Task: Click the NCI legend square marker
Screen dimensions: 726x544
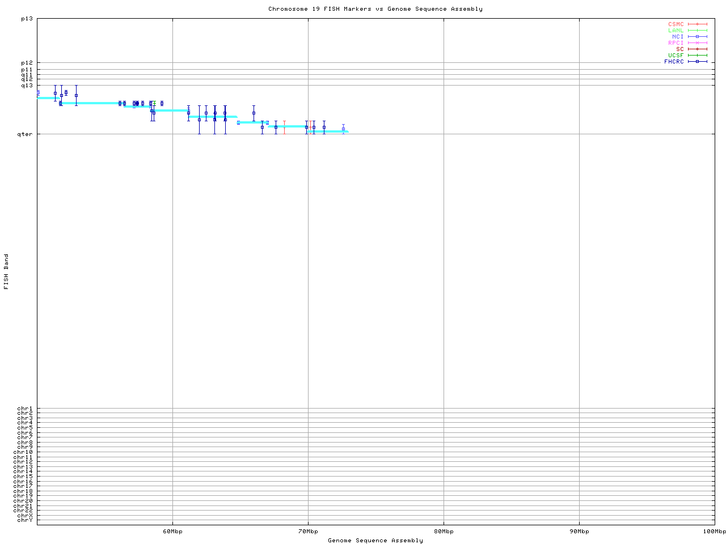Action: click(697, 37)
